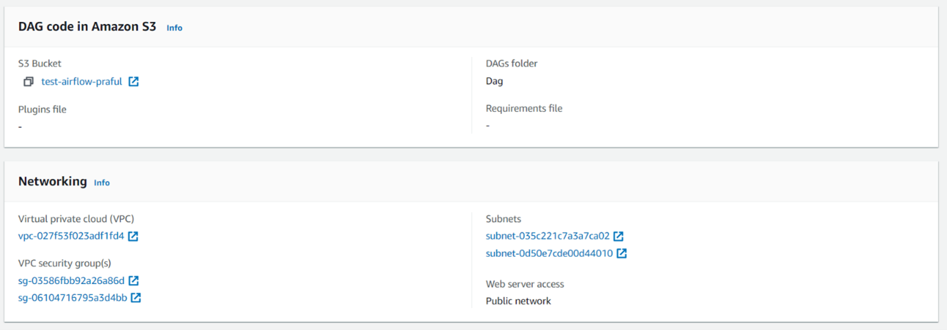Open the test-airflow-praful bucket link

[82, 82]
